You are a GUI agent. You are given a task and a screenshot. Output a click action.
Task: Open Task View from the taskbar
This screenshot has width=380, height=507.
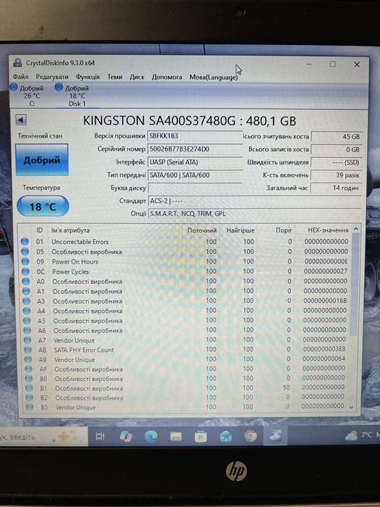(x=100, y=437)
